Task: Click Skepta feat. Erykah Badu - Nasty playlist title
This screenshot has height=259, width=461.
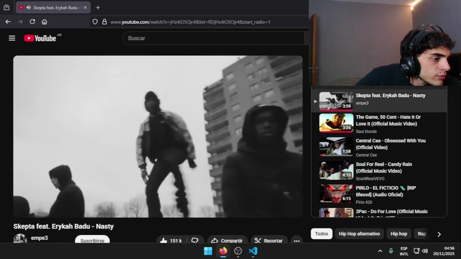Action: coord(390,95)
